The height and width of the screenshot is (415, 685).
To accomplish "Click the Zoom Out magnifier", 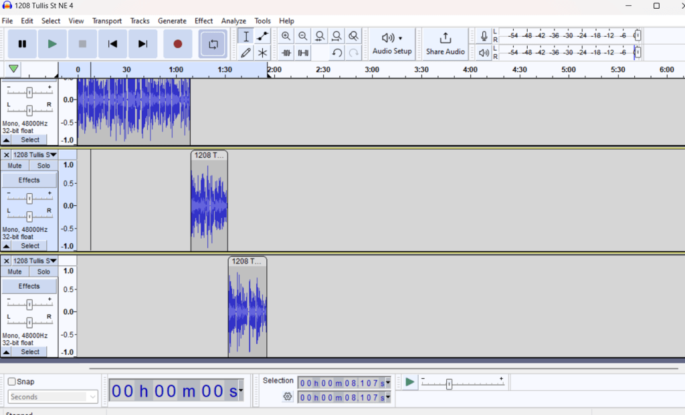I will 303,36.
